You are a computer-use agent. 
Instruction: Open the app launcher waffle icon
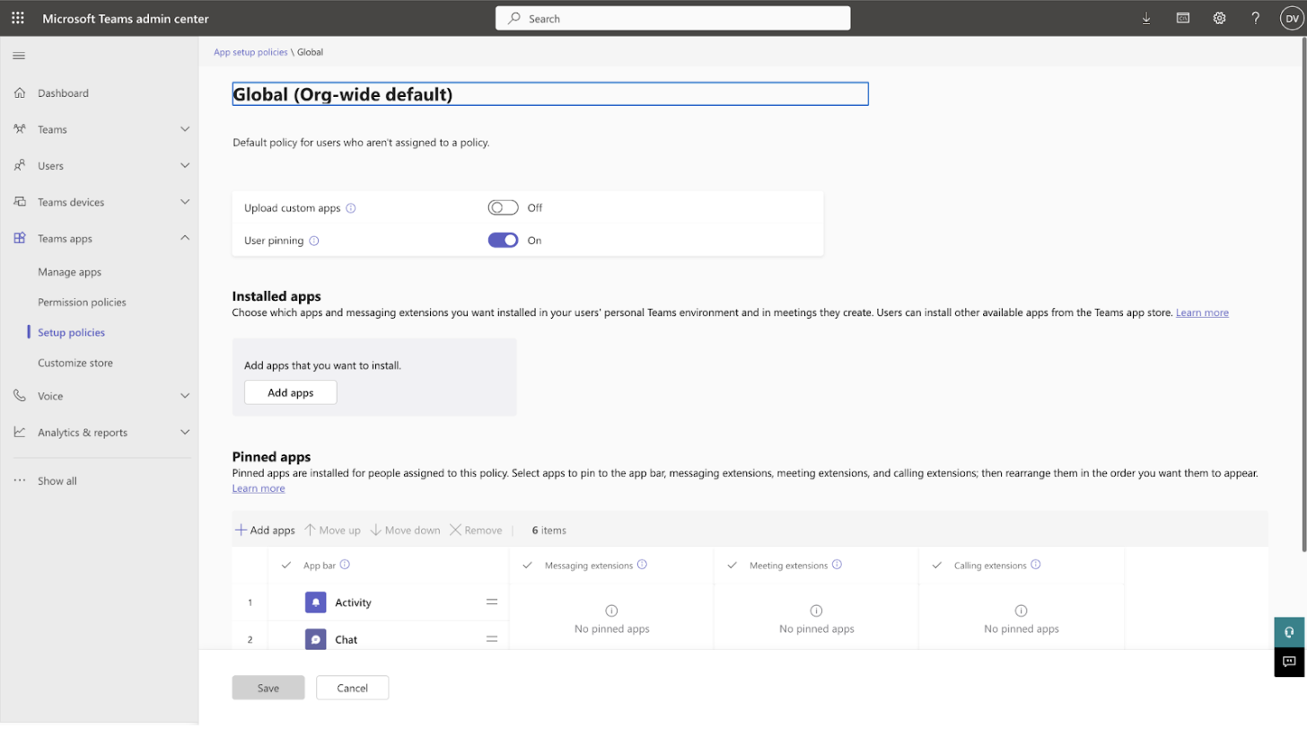(18, 18)
